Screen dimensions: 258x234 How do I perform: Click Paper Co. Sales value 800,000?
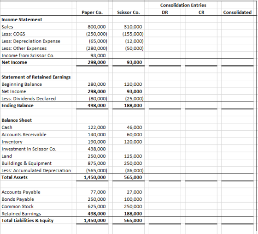97,27
